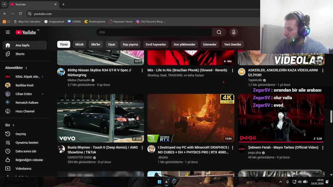333x187 pixels.
Task: Open the 850hp Nissan Skyline R34 video title
Action: pos(99,73)
